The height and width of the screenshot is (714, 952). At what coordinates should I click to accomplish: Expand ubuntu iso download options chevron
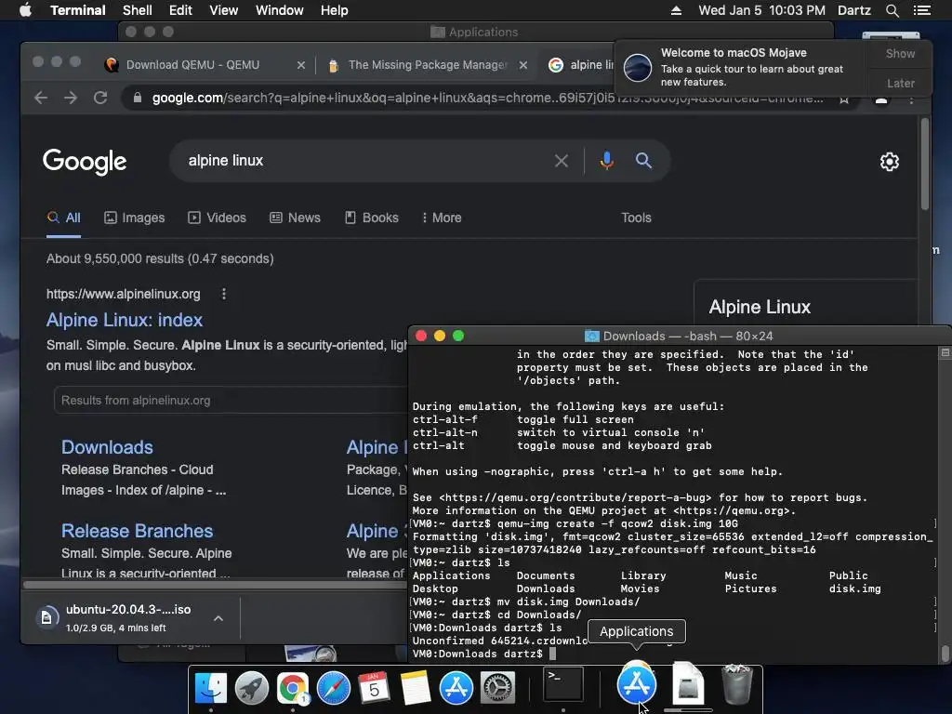218,618
